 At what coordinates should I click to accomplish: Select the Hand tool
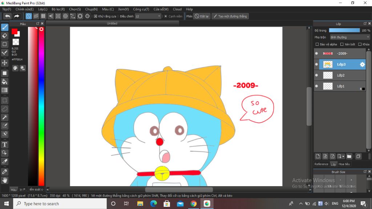click(x=5, y=180)
